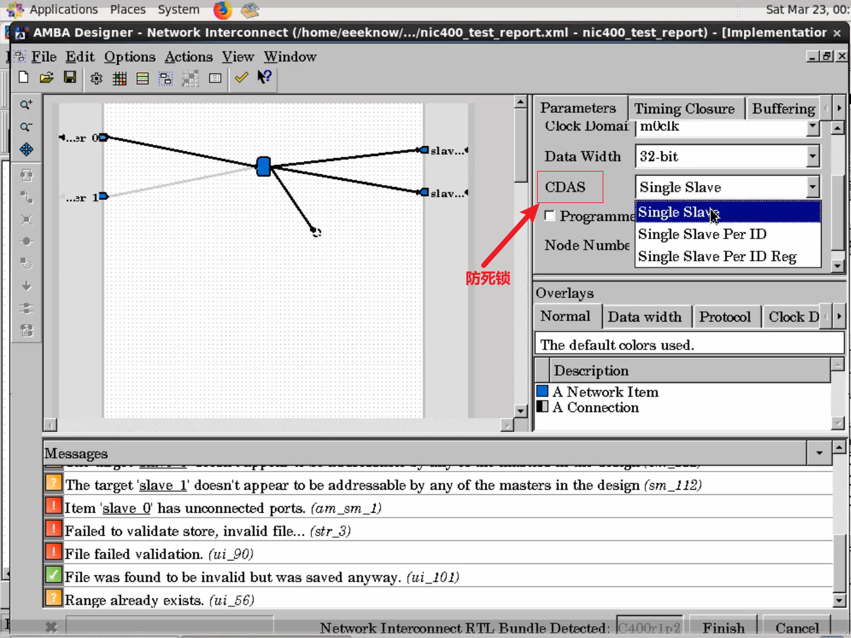Click the text list panel toolbar icon
This screenshot has height=638, width=851.
point(215,78)
